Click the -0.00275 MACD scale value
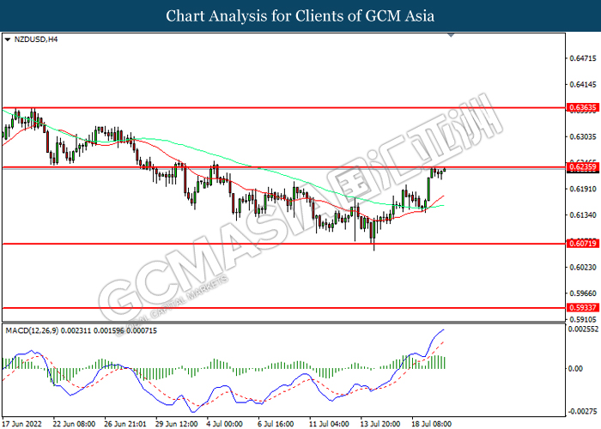The height and width of the screenshot is (429, 601). [583, 412]
